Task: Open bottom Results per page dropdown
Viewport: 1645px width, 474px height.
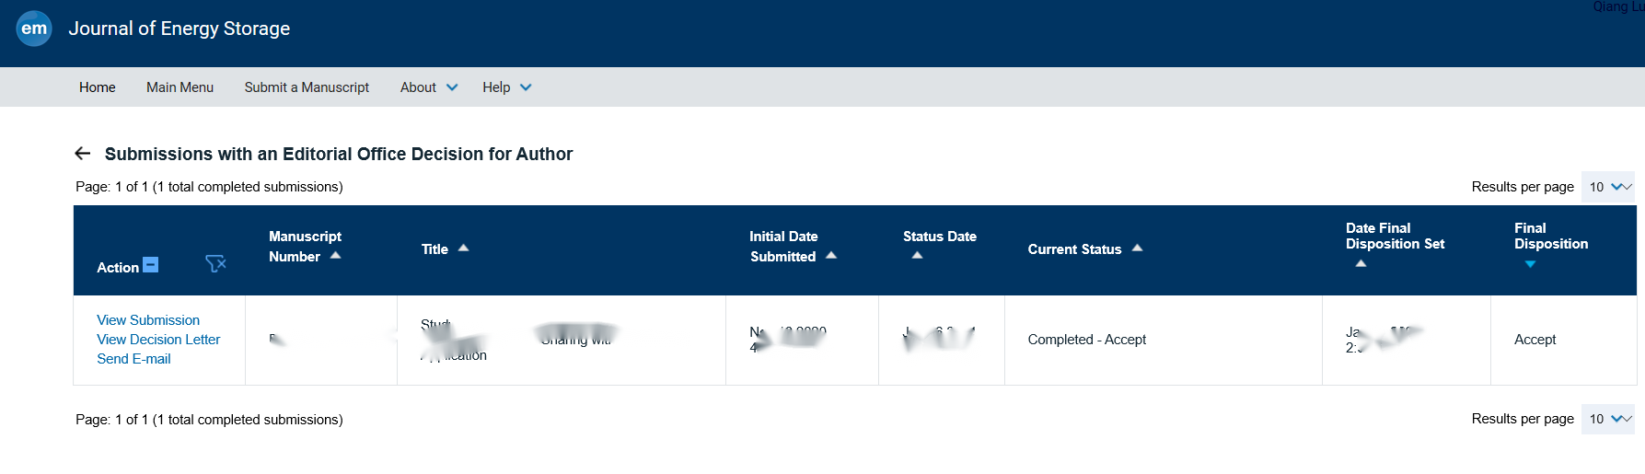Action: click(x=1608, y=419)
